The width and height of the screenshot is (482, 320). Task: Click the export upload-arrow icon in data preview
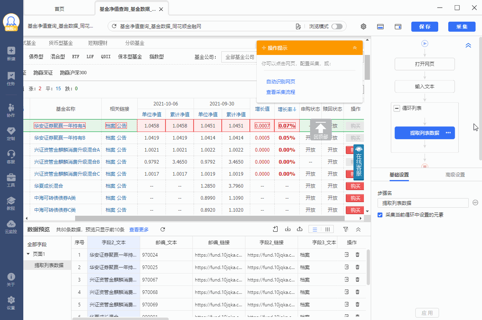pos(300,229)
